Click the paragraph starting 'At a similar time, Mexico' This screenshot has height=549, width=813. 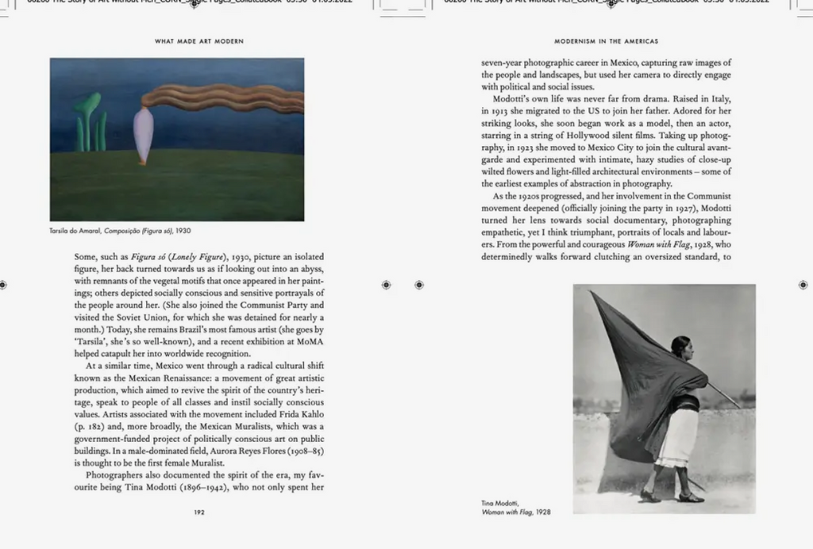199,414
